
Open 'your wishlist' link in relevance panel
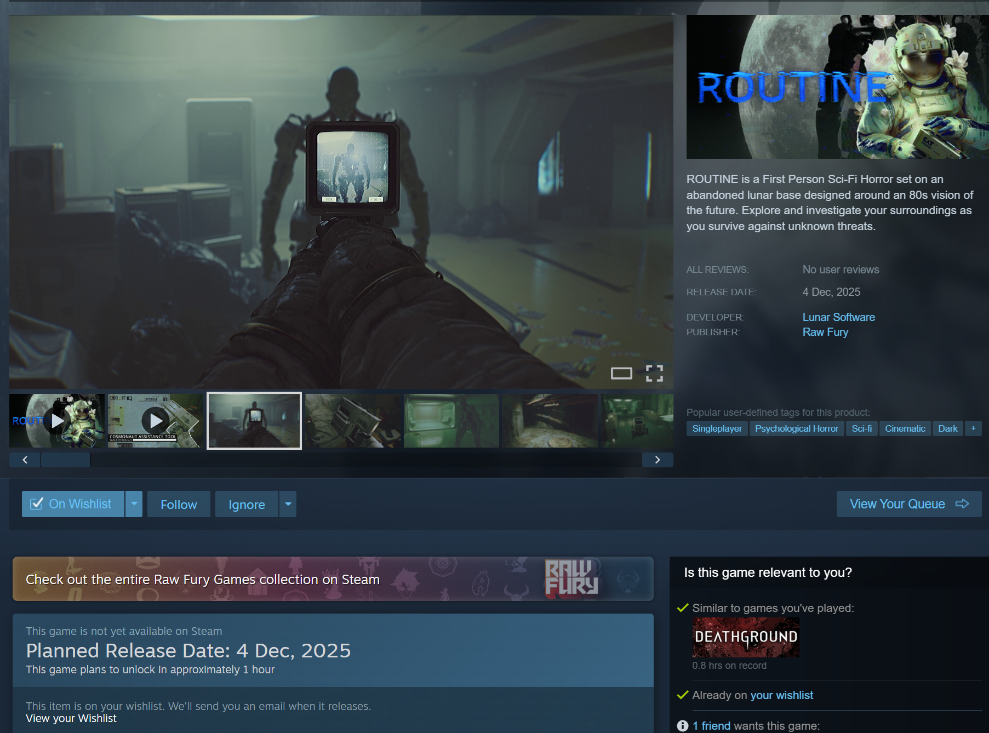782,695
